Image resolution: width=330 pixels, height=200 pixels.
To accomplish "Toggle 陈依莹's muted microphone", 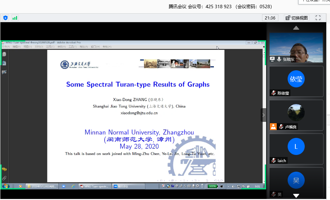I will [x=273, y=93].
